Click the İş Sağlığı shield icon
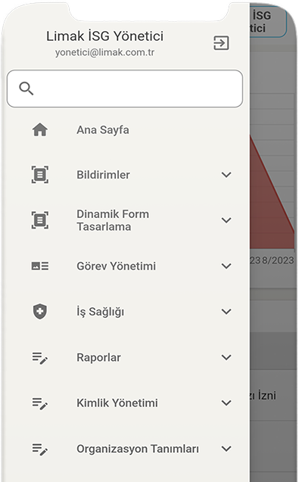The width and height of the screenshot is (299, 482). pyautogui.click(x=40, y=312)
